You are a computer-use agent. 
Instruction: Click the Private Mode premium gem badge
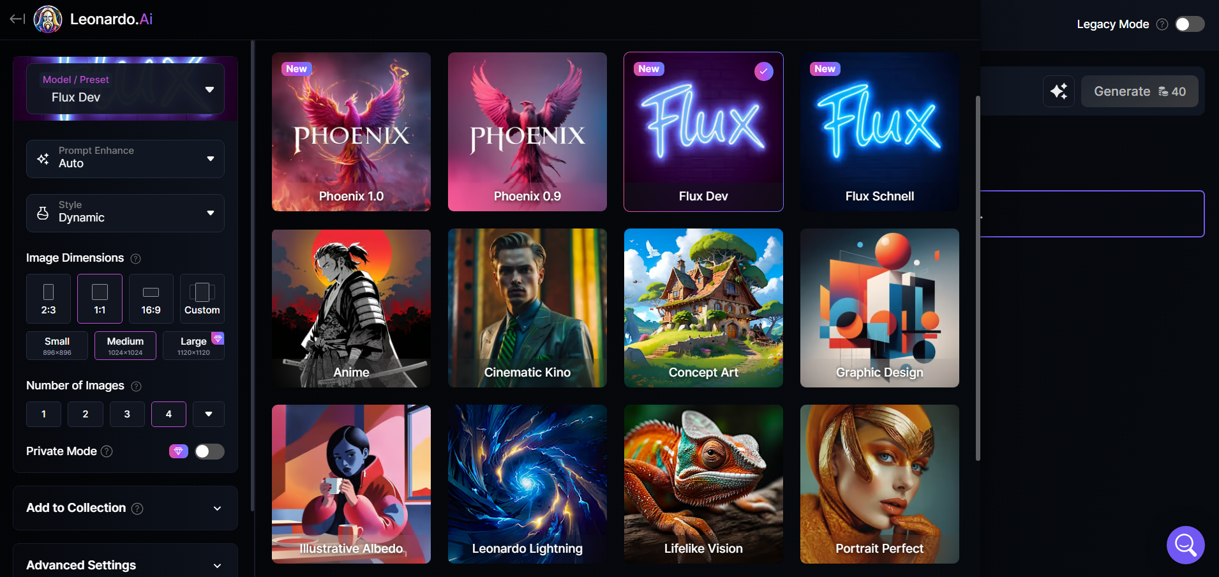179,451
